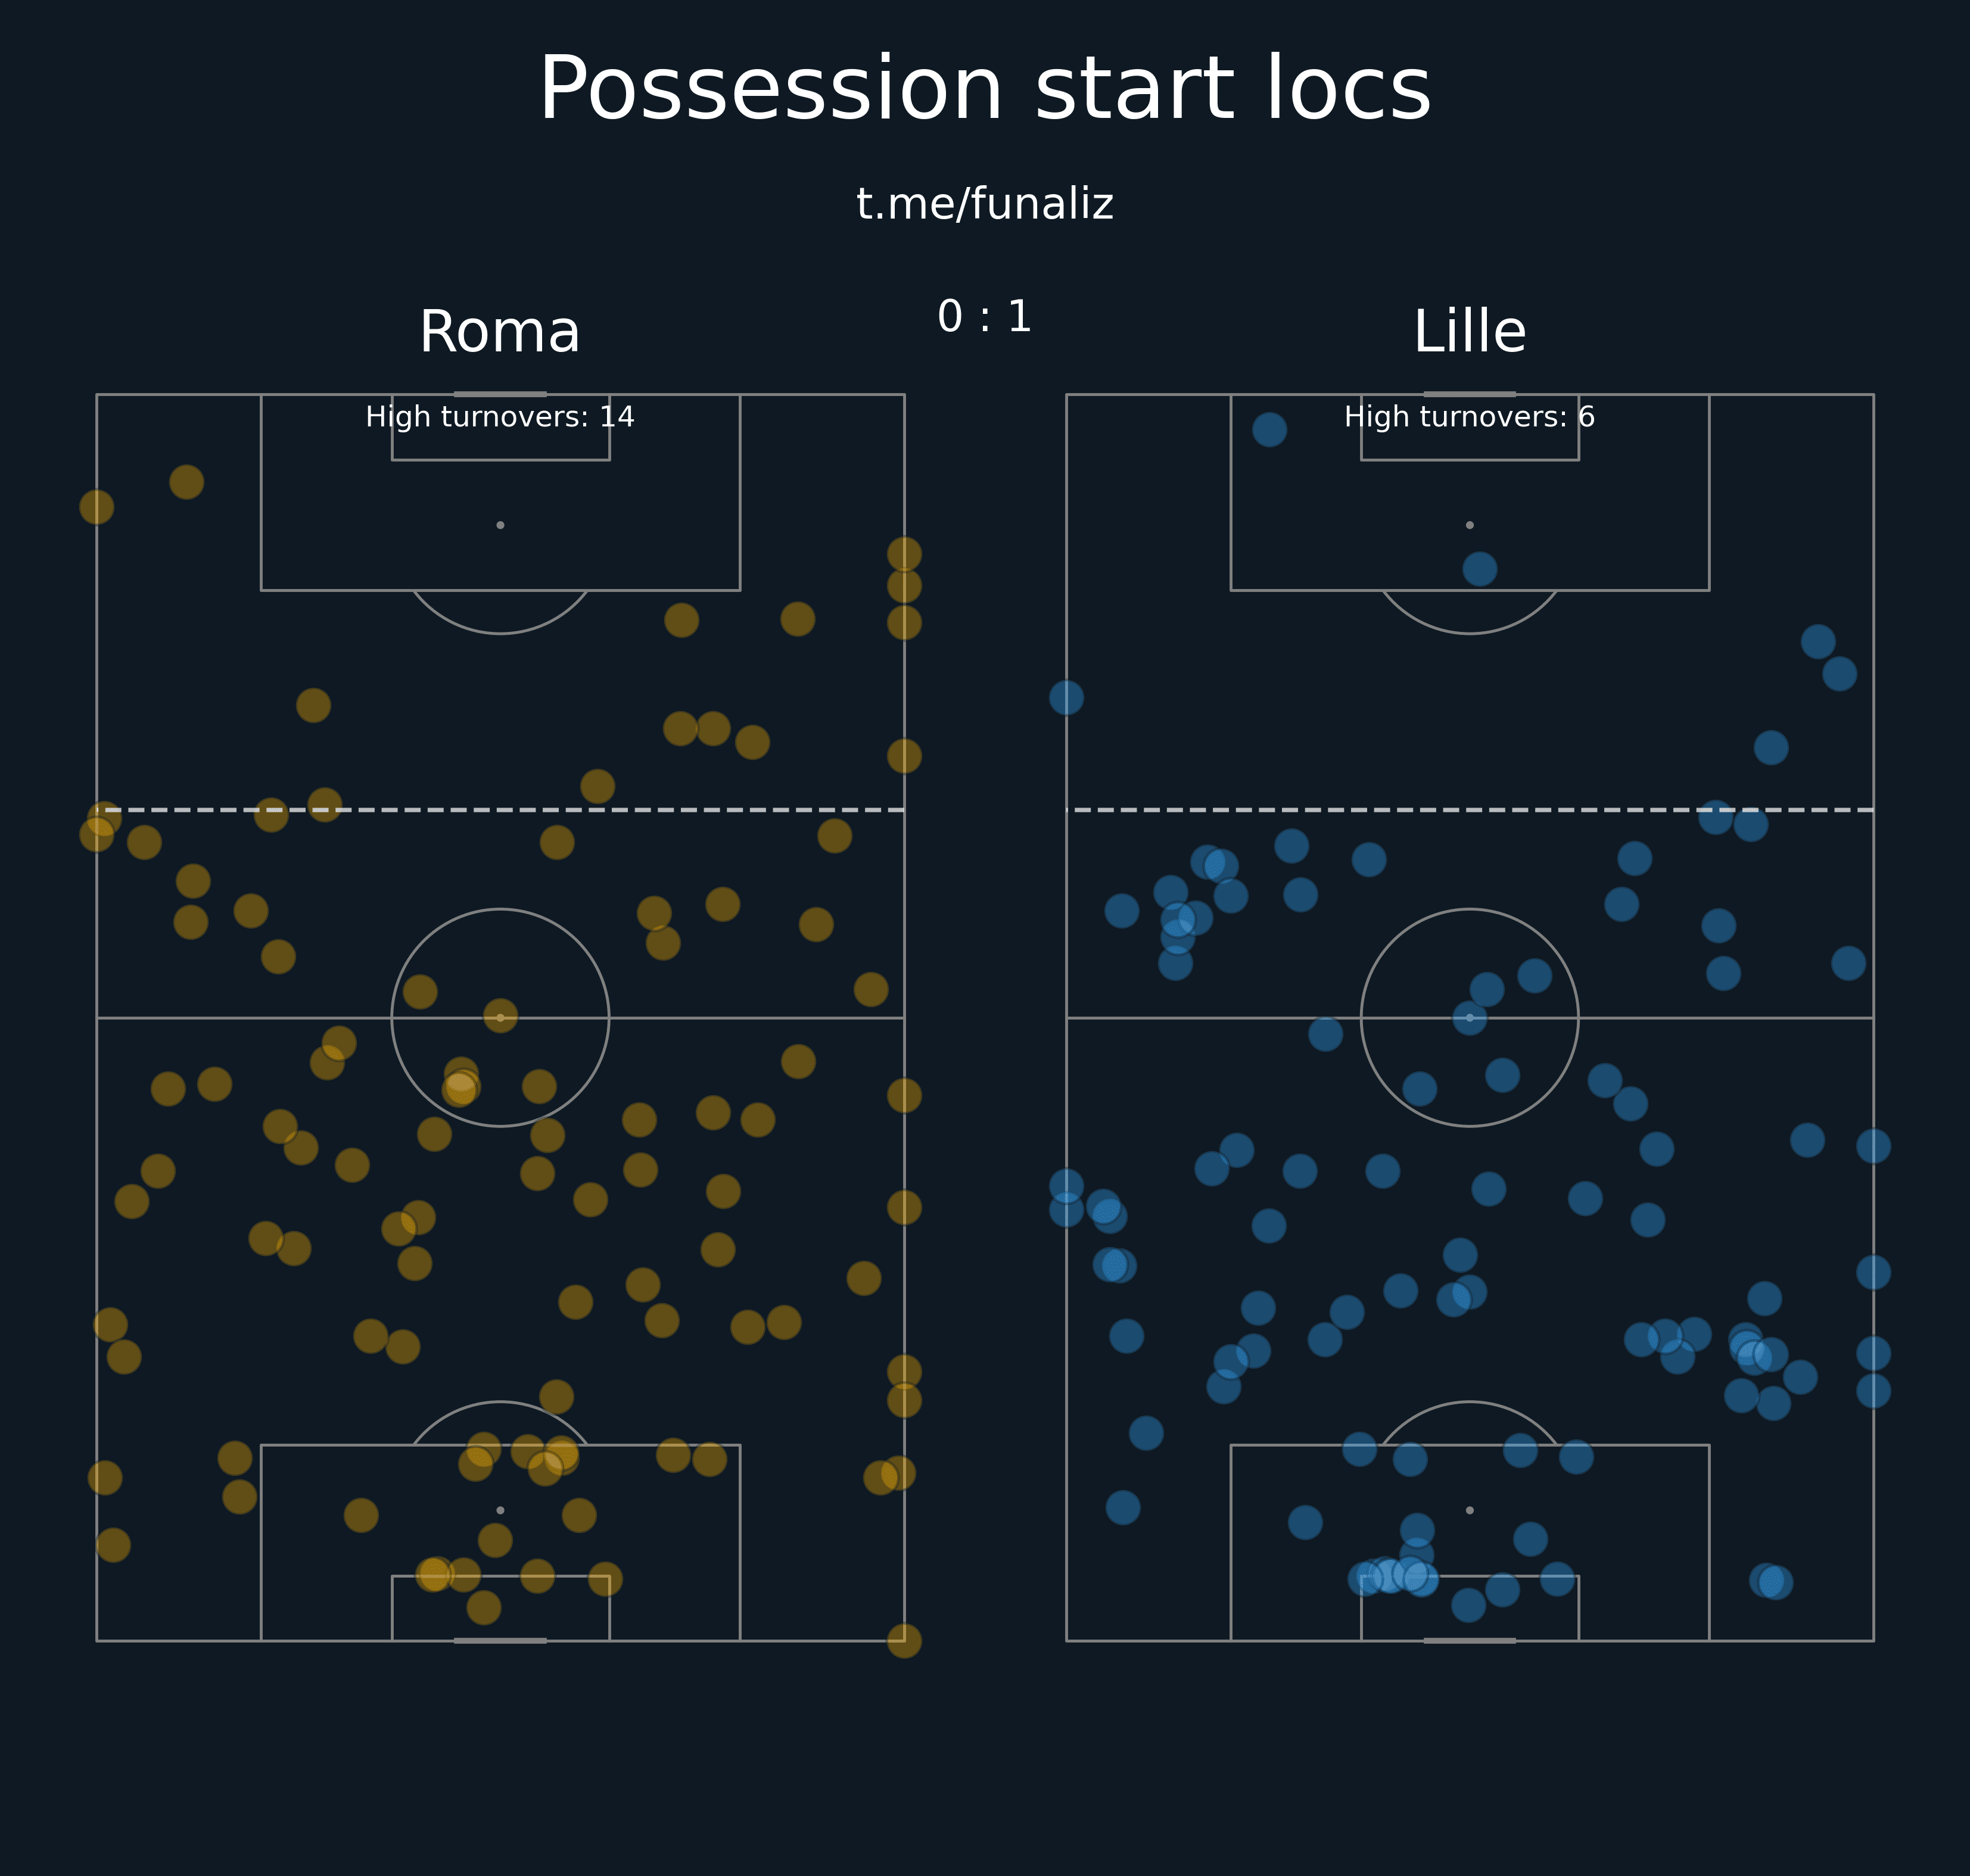Select Roma's yellow dot at bottom-right pitch corner
The height and width of the screenshot is (1876, 1970).
coord(904,1641)
